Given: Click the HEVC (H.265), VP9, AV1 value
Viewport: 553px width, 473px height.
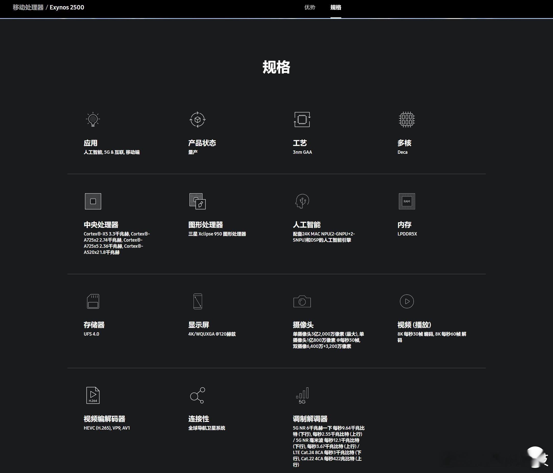Looking at the screenshot, I should (107, 428).
